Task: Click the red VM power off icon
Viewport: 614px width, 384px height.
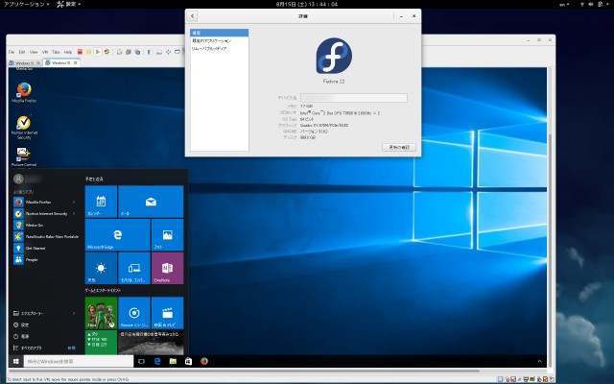Action: pos(80,52)
